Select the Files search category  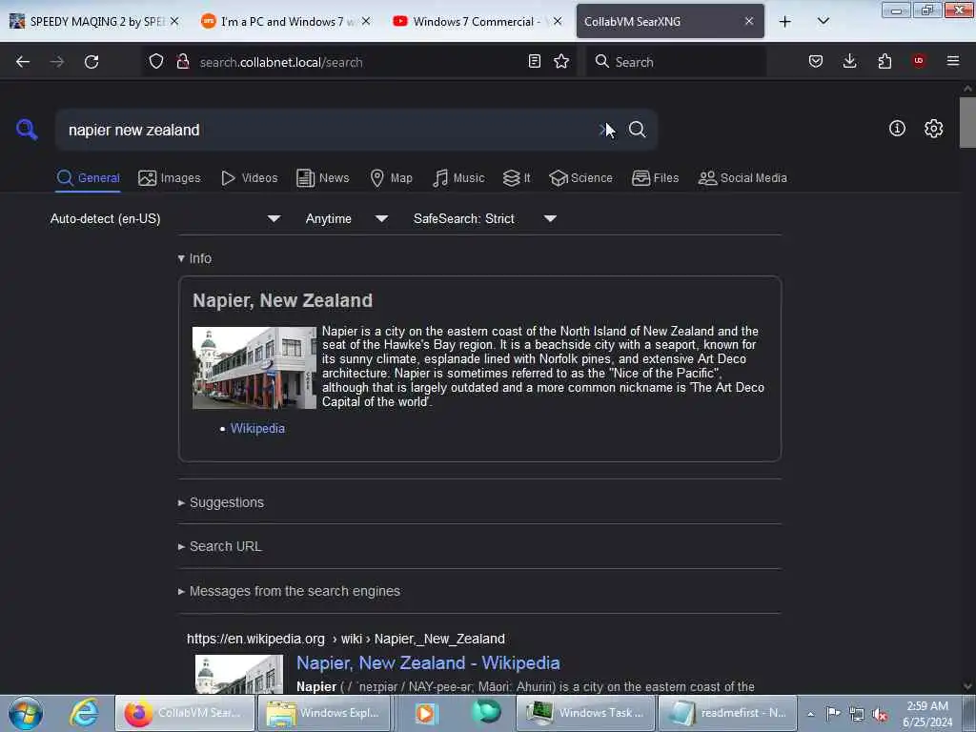(x=656, y=178)
